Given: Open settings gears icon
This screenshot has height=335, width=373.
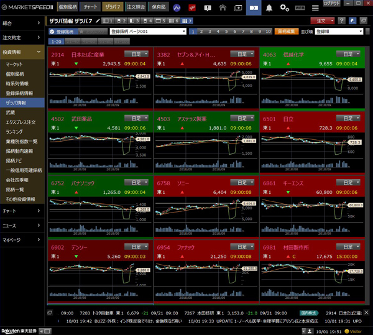Looking at the screenshot, I should (x=284, y=8).
